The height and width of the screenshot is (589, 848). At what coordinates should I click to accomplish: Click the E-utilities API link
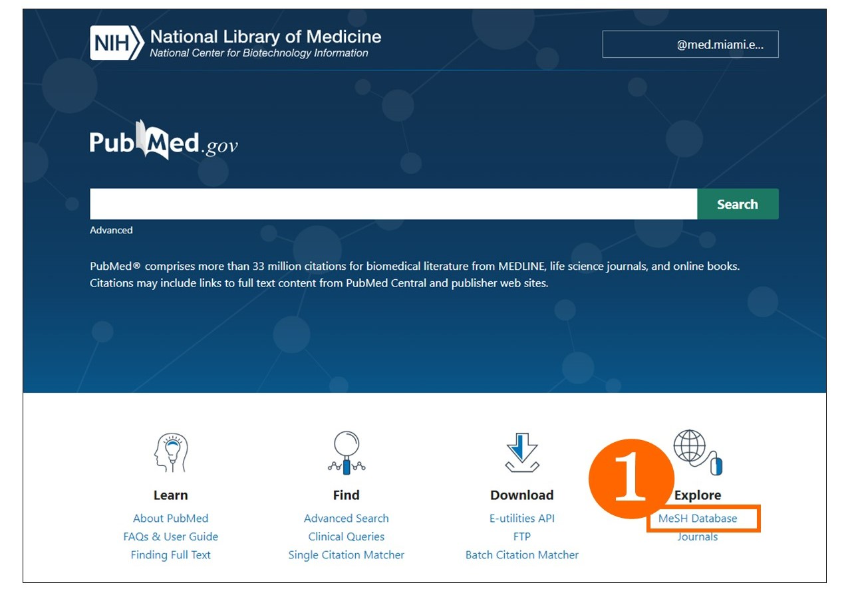click(x=521, y=518)
